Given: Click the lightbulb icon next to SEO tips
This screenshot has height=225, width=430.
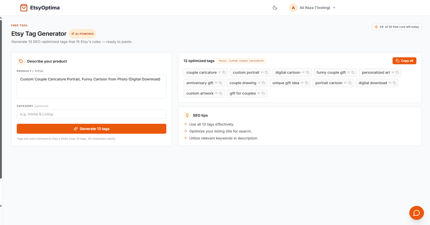Looking at the screenshot, I should [x=187, y=115].
